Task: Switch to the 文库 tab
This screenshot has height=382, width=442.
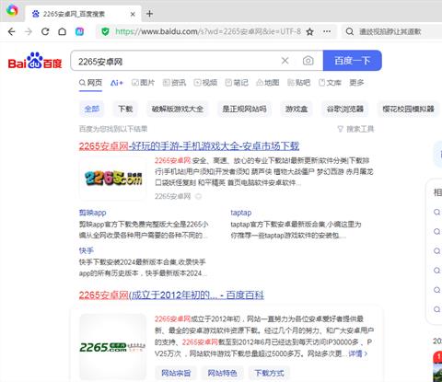Action: click(x=330, y=83)
